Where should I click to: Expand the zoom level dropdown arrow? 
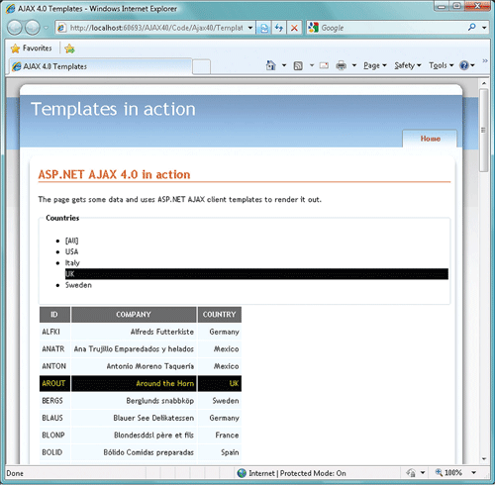(474, 473)
